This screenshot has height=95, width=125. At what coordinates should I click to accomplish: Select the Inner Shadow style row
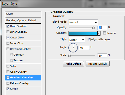point(23,32)
